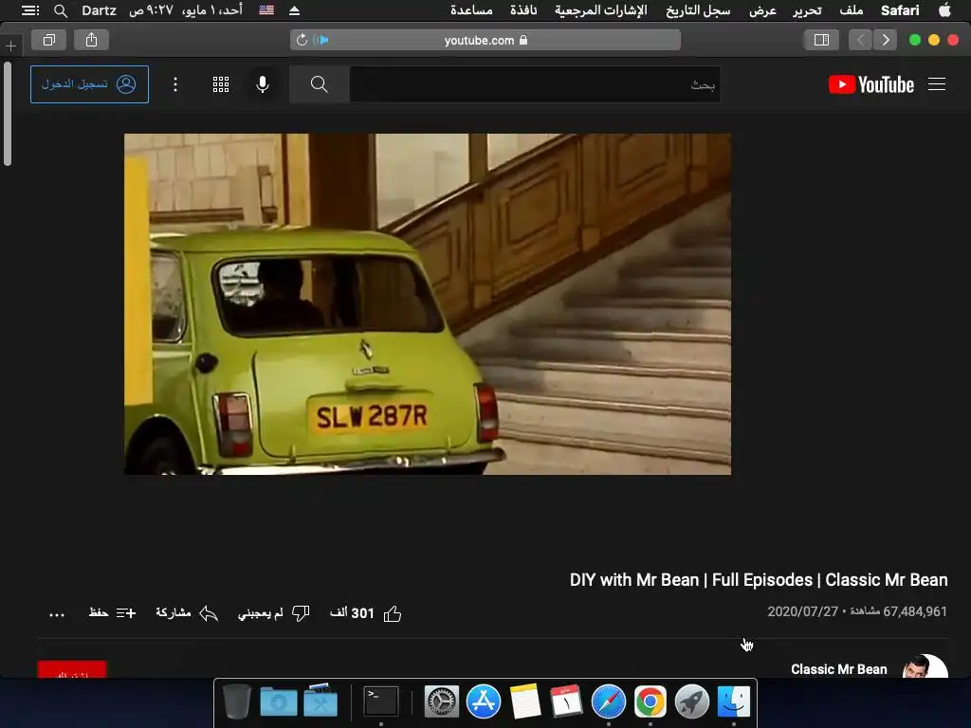Open the Safari share sheet icon
The image size is (971, 728).
tap(92, 40)
